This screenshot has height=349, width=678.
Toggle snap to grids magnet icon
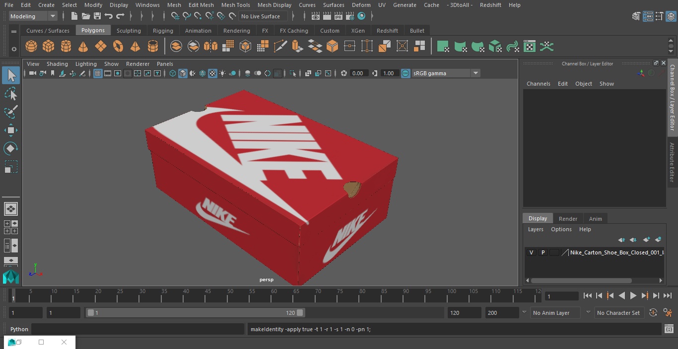coord(175,16)
